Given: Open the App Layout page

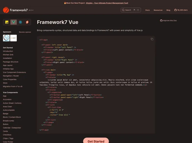Looking at the screenshot, I should (x=8, y=65).
